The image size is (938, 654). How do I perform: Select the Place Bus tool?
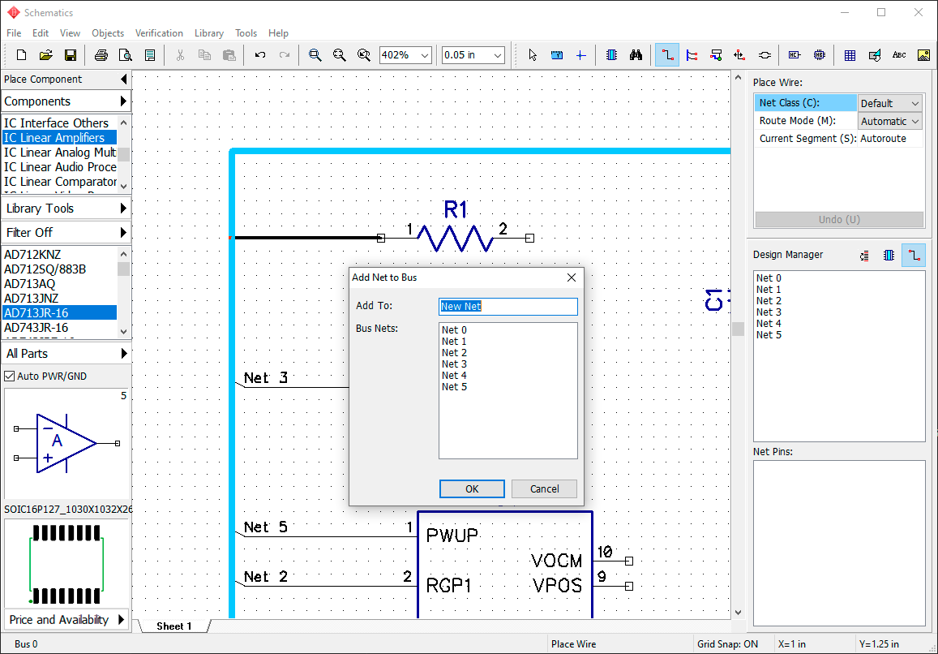coord(692,55)
